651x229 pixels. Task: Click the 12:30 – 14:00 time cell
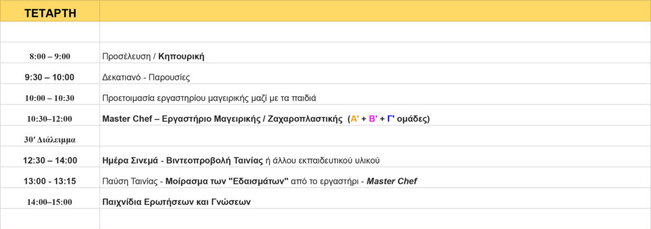click(x=50, y=160)
